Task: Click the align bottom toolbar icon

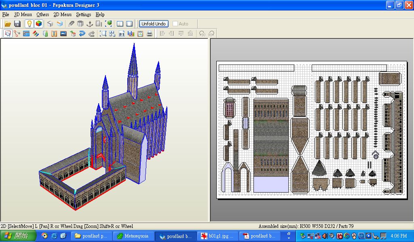Action: click(x=190, y=34)
